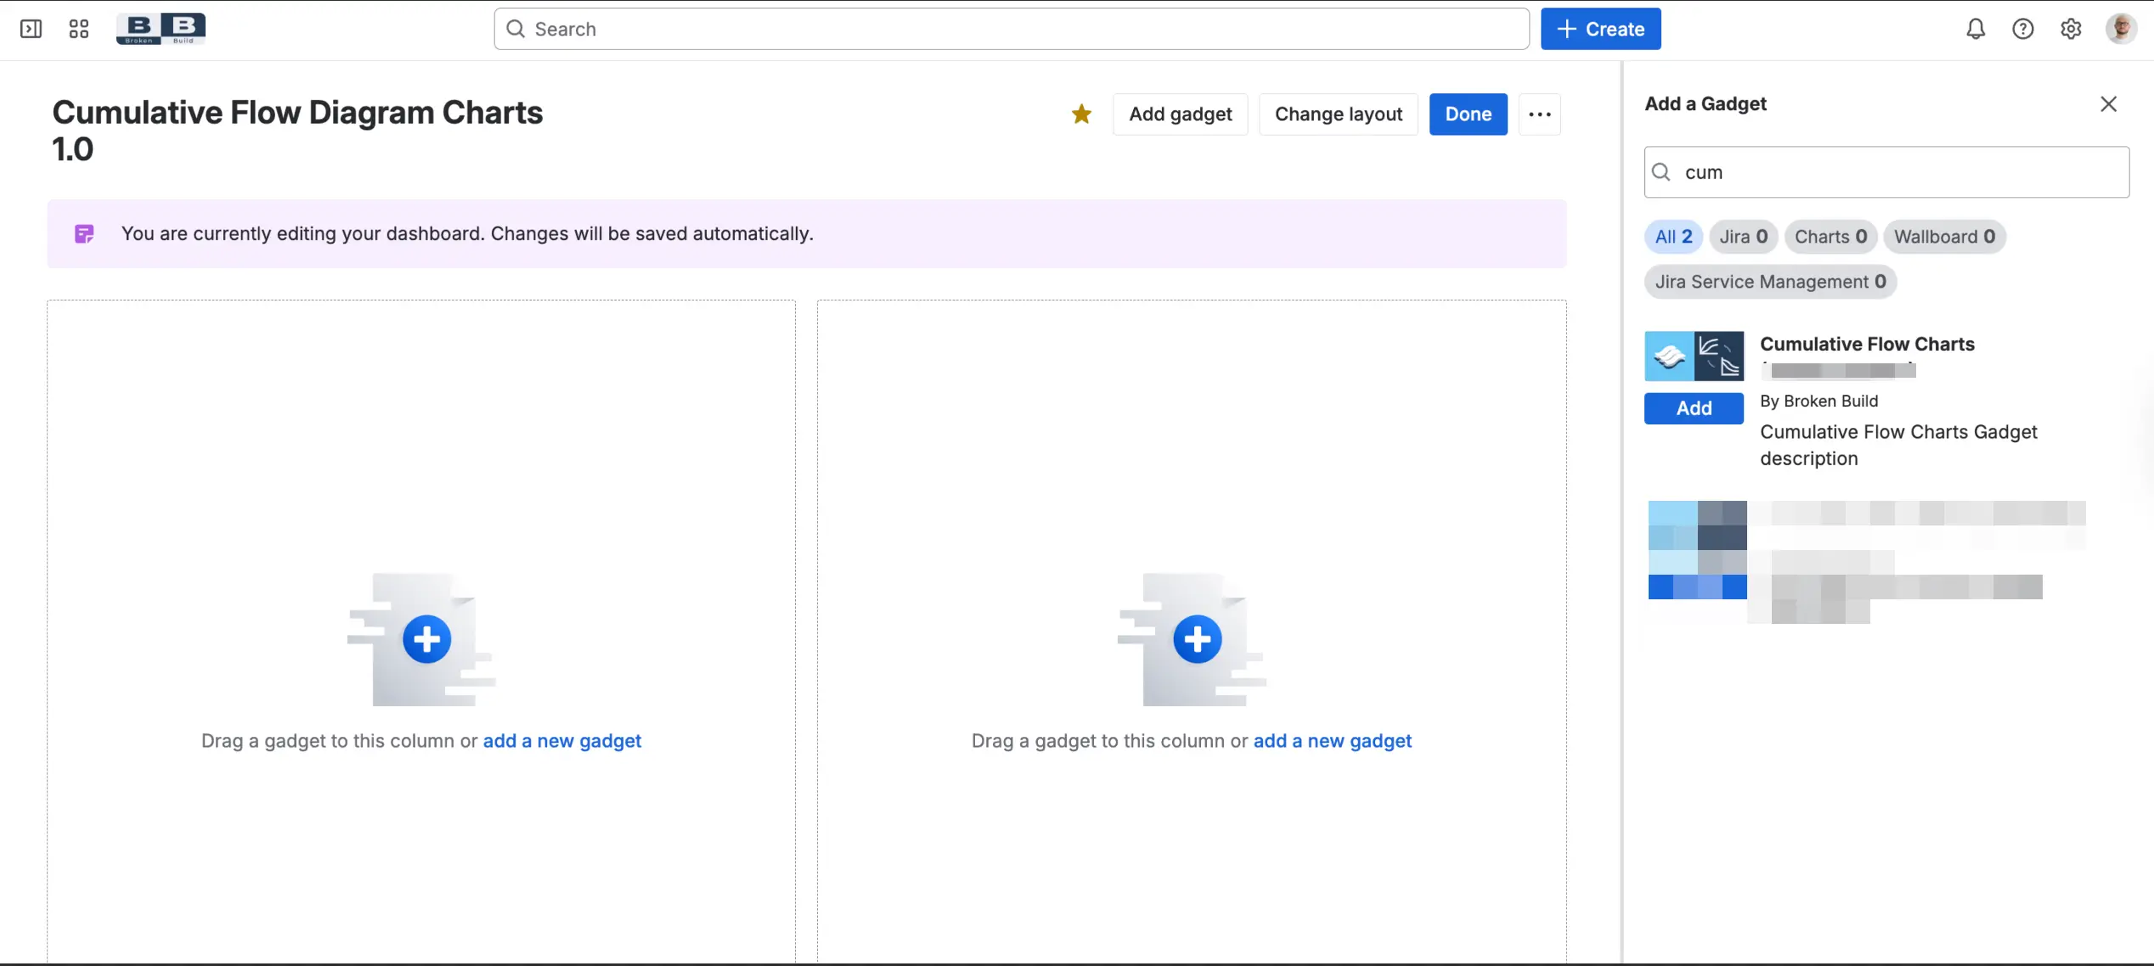The height and width of the screenshot is (966, 2154).
Task: Open the settings gear icon
Action: pos(2071,29)
